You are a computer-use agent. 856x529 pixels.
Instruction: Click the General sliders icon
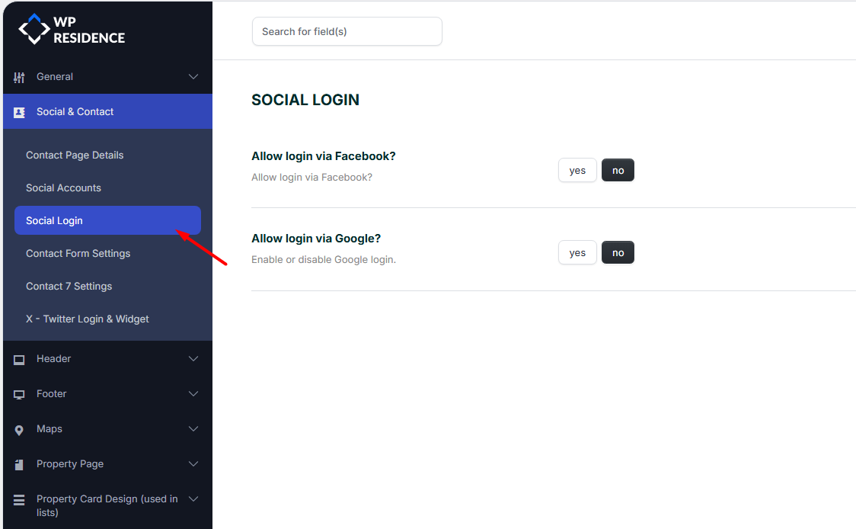tap(19, 77)
